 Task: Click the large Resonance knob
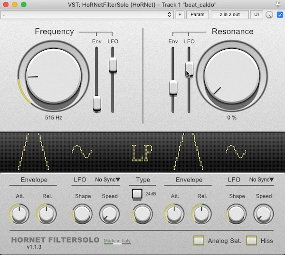(232, 76)
